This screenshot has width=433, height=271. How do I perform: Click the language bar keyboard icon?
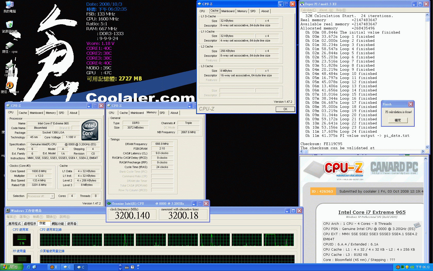[127, 267]
